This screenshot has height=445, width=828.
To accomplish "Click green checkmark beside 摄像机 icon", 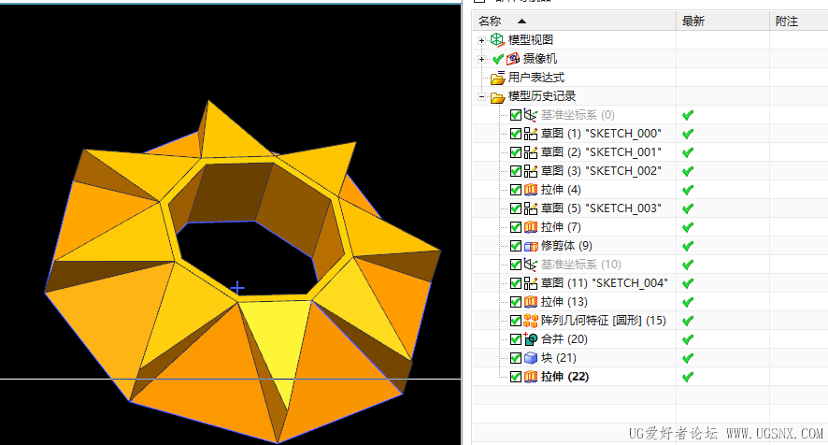I will (497, 59).
